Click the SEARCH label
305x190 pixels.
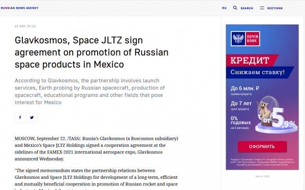tap(247, 8)
